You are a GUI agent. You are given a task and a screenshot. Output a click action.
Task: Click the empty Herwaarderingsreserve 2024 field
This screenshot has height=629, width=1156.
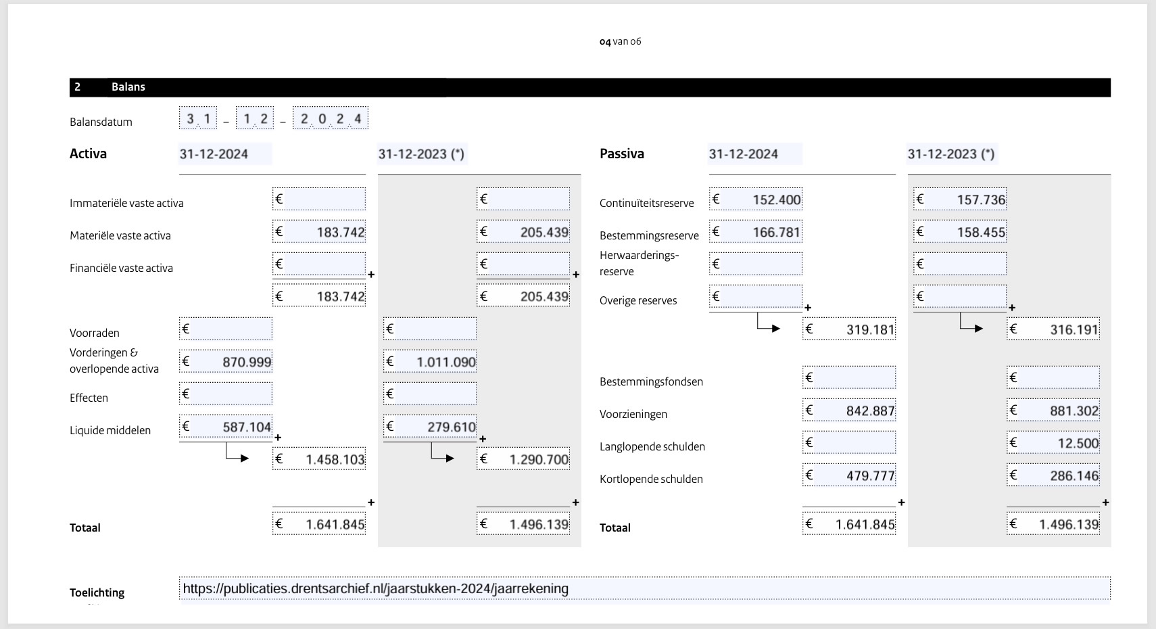(756, 264)
